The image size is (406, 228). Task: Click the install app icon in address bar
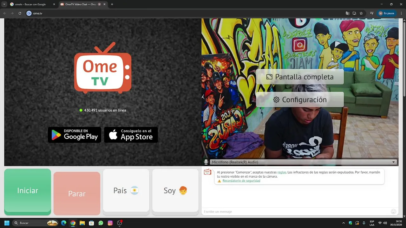pyautogui.click(x=354, y=13)
